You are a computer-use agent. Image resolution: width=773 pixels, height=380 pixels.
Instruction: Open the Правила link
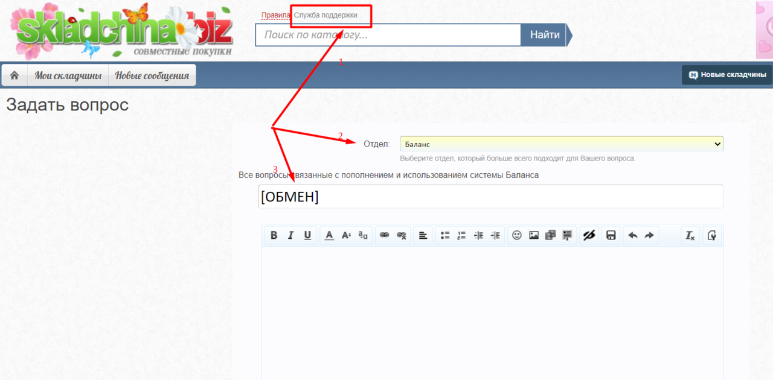(x=275, y=15)
